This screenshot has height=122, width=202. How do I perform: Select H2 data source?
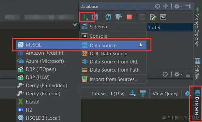[x=48, y=110]
